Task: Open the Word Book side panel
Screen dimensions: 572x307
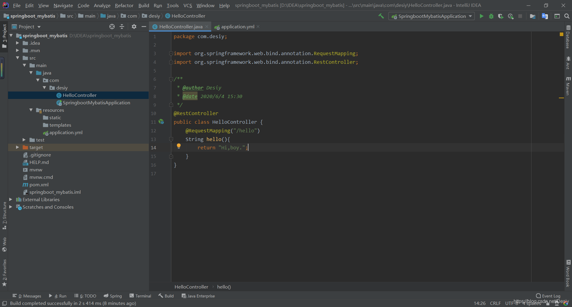Action: (x=568, y=273)
